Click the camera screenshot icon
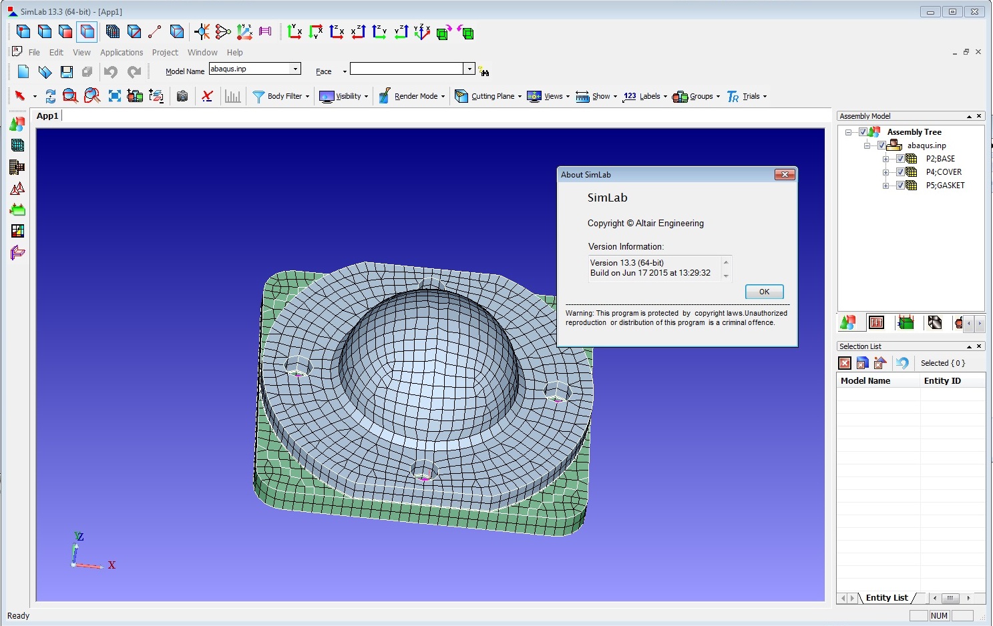Viewport: 993px width, 626px height. click(182, 96)
